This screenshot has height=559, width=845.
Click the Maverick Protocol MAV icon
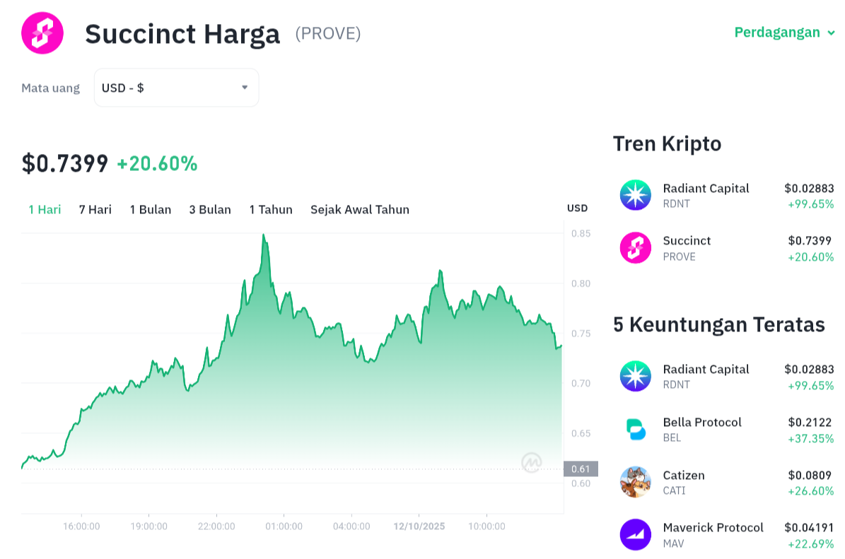tap(635, 535)
